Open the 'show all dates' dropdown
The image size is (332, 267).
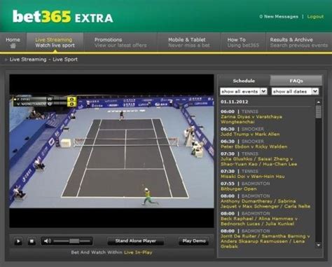click(x=295, y=91)
